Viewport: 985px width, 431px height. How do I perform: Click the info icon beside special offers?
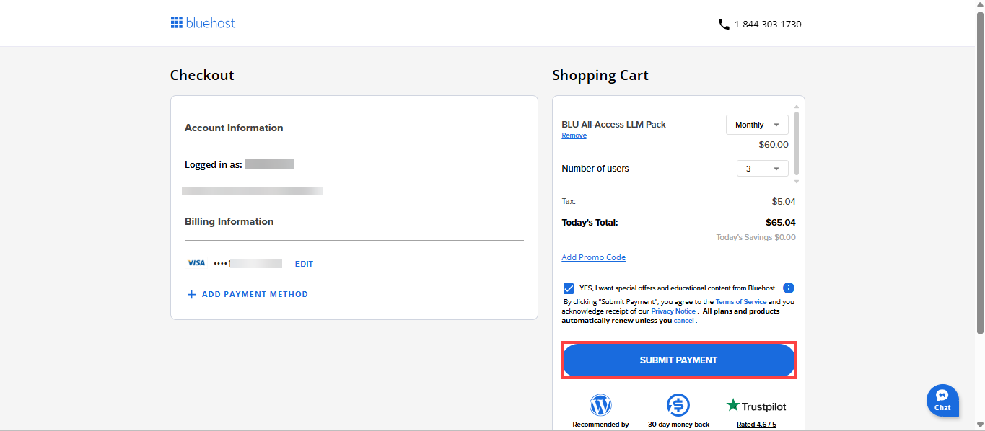pos(789,288)
